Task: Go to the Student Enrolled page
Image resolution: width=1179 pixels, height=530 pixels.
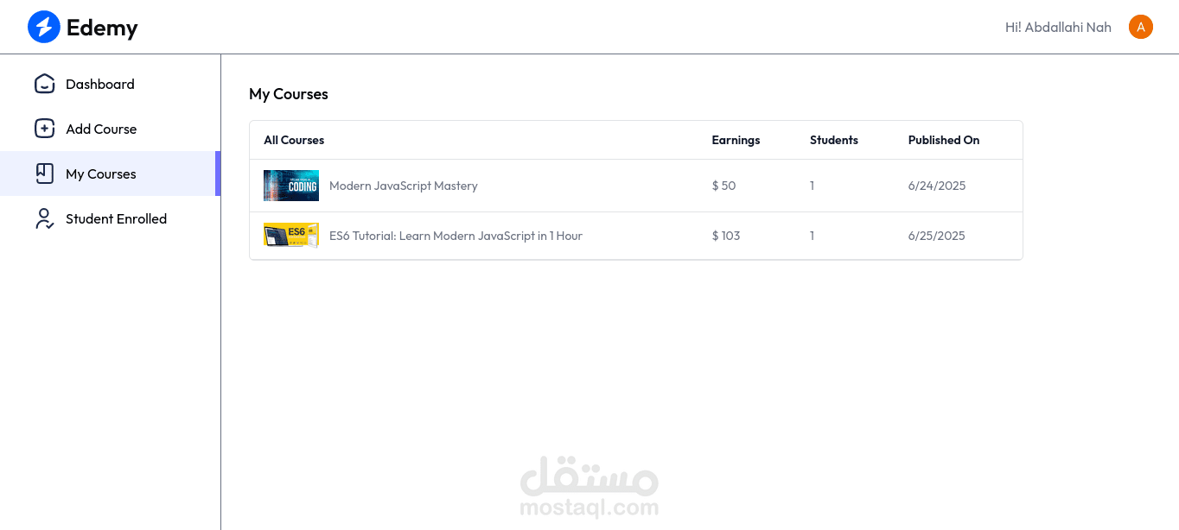Action: pyautogui.click(x=116, y=218)
